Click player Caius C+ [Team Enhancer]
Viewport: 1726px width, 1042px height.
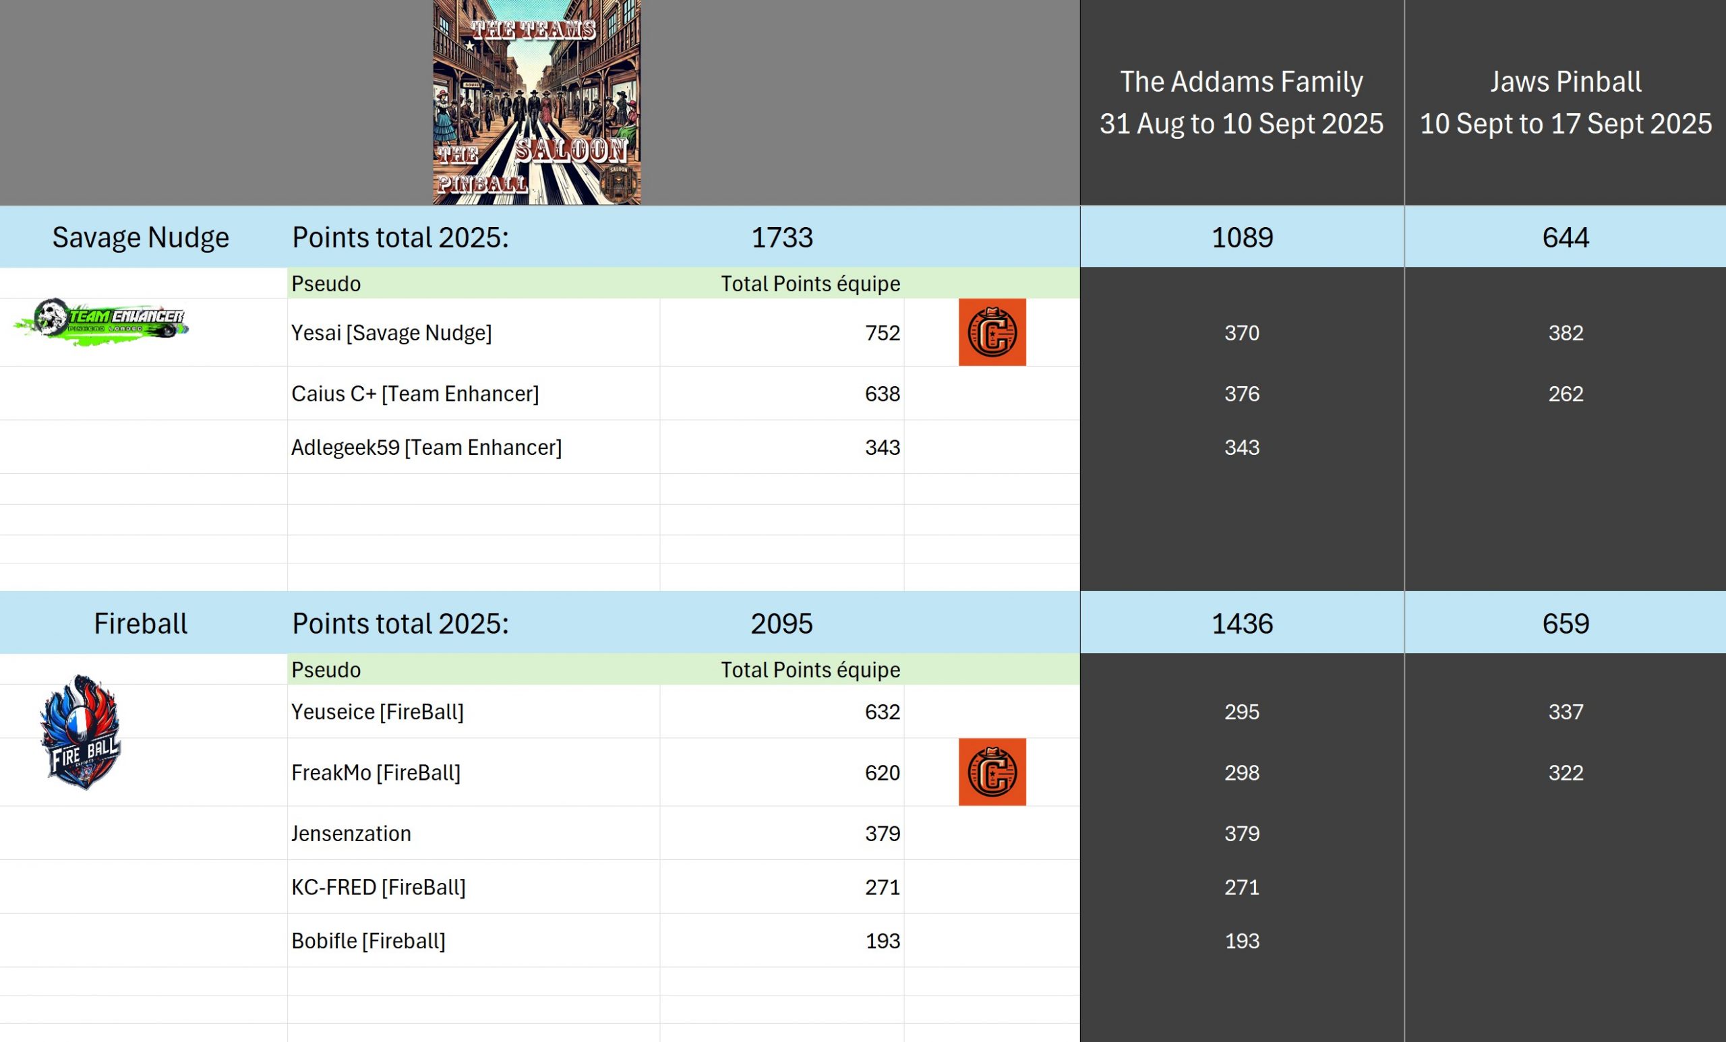415,394
